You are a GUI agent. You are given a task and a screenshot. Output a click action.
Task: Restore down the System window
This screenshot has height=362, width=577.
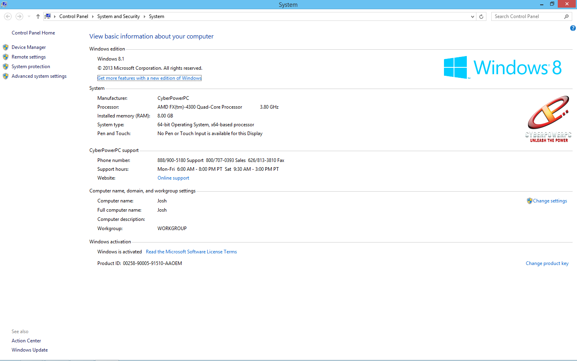pos(552,4)
